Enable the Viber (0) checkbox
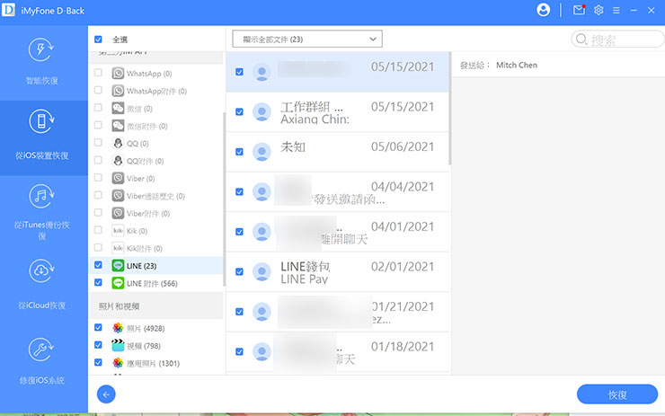Image resolution: width=665 pixels, height=416 pixels. coord(98,177)
